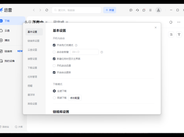Open the customer service headset icon

click(x=137, y=10)
